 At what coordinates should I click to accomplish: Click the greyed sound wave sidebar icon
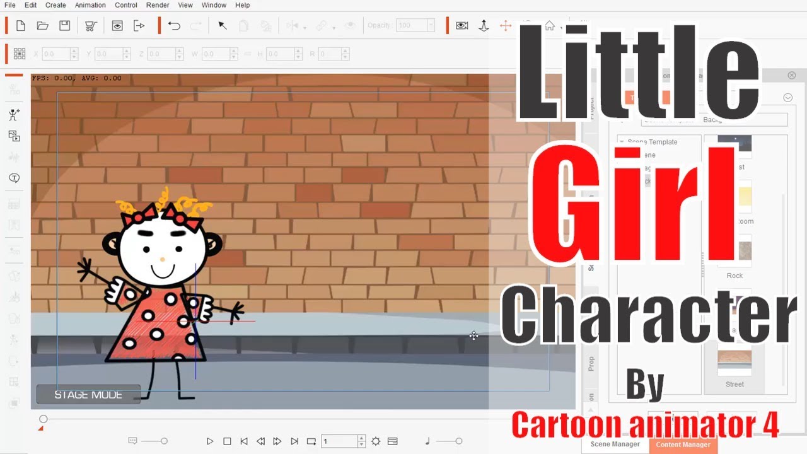(x=14, y=157)
